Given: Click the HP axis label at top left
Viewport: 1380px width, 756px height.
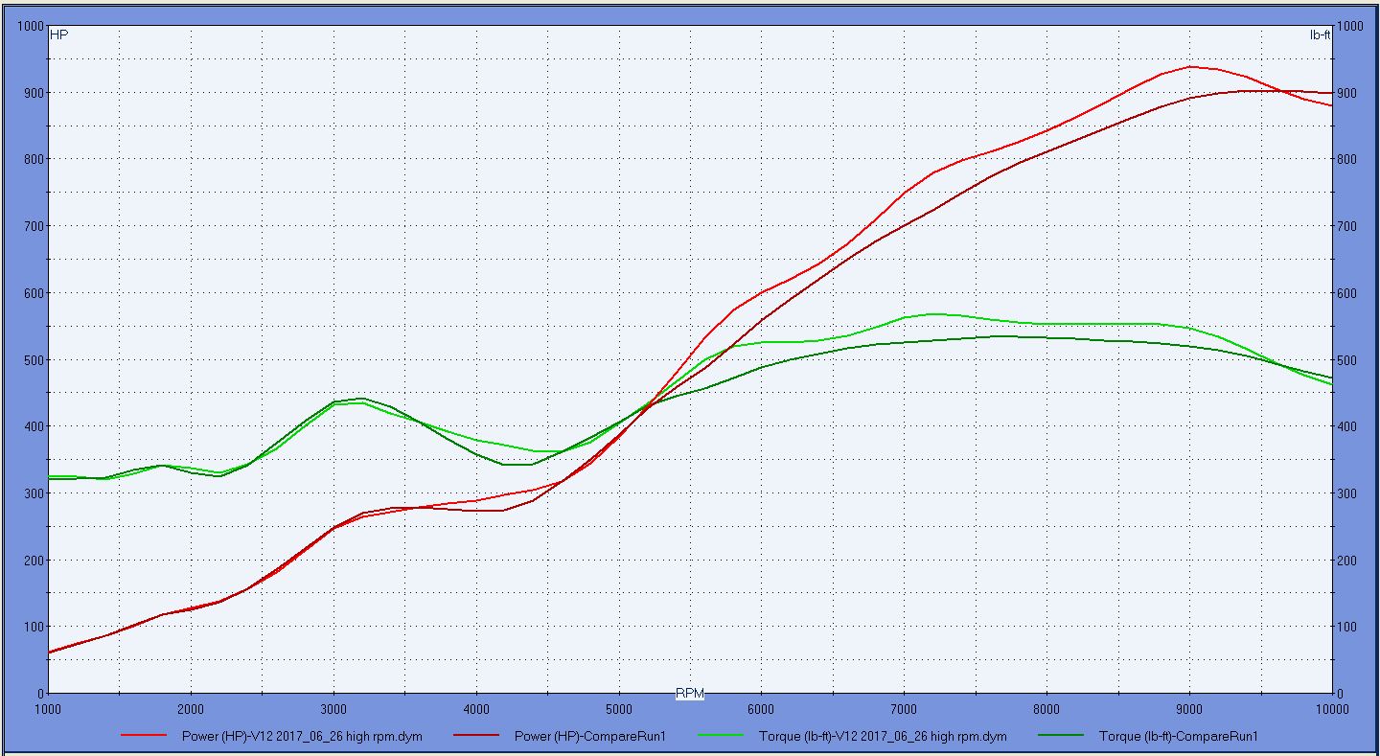Looking at the screenshot, I should click(58, 35).
